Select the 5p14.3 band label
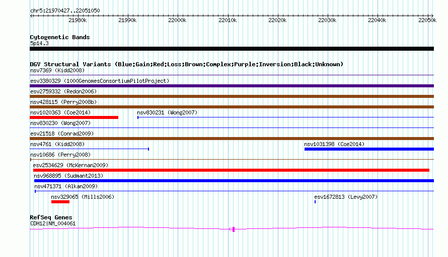This screenshot has width=448, height=257. tap(39, 43)
